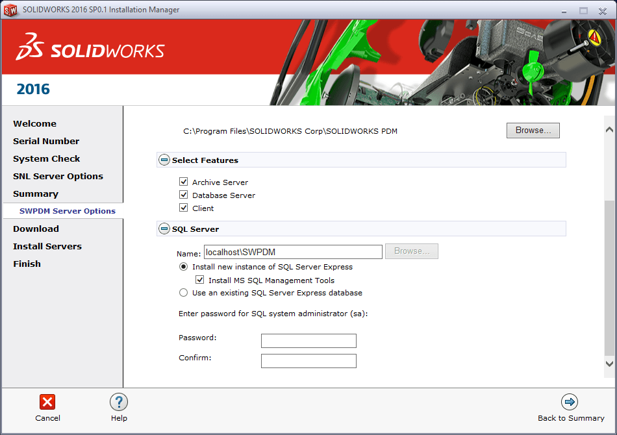
Task: Collapse the SQL Server section
Action: coord(164,229)
